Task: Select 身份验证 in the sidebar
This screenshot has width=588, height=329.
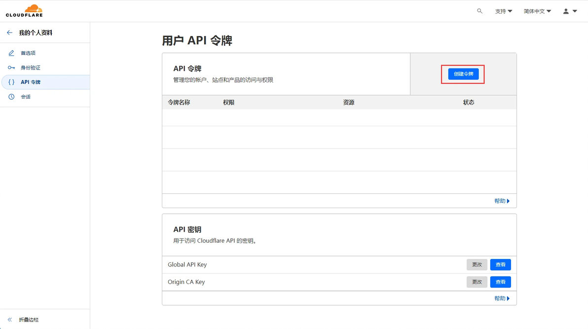Action: tap(45, 68)
